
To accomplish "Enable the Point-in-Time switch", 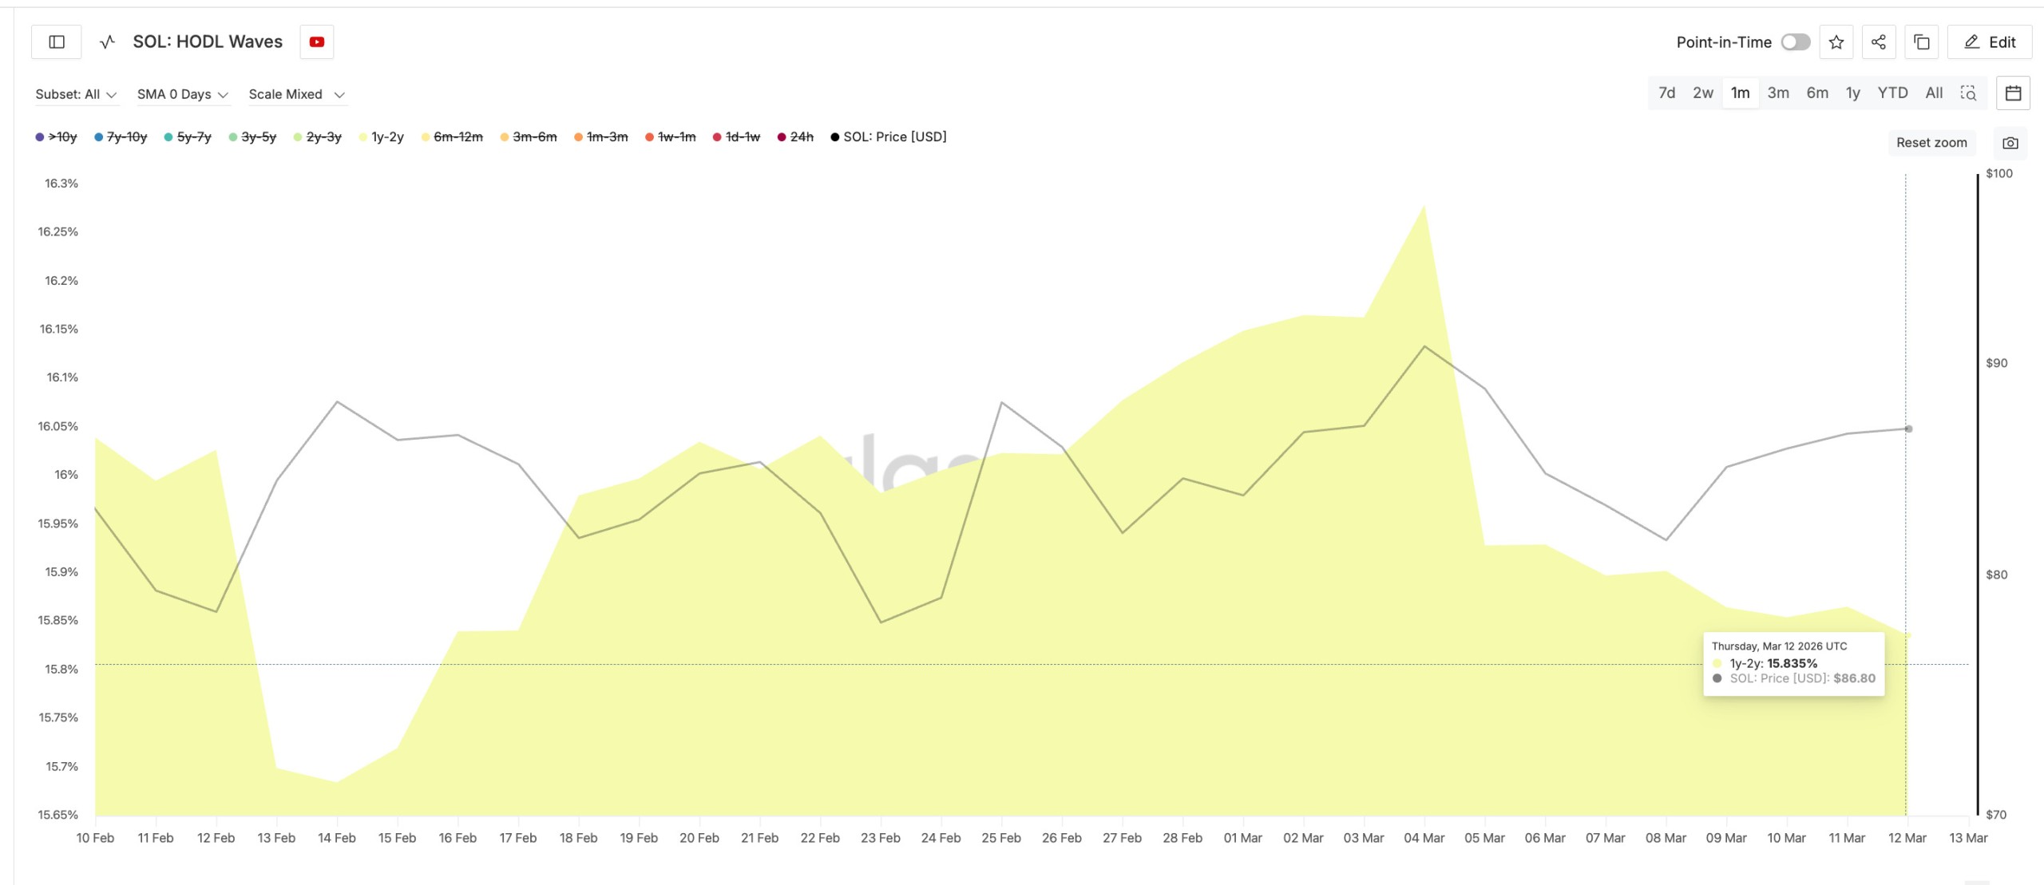I will [x=1796, y=41].
